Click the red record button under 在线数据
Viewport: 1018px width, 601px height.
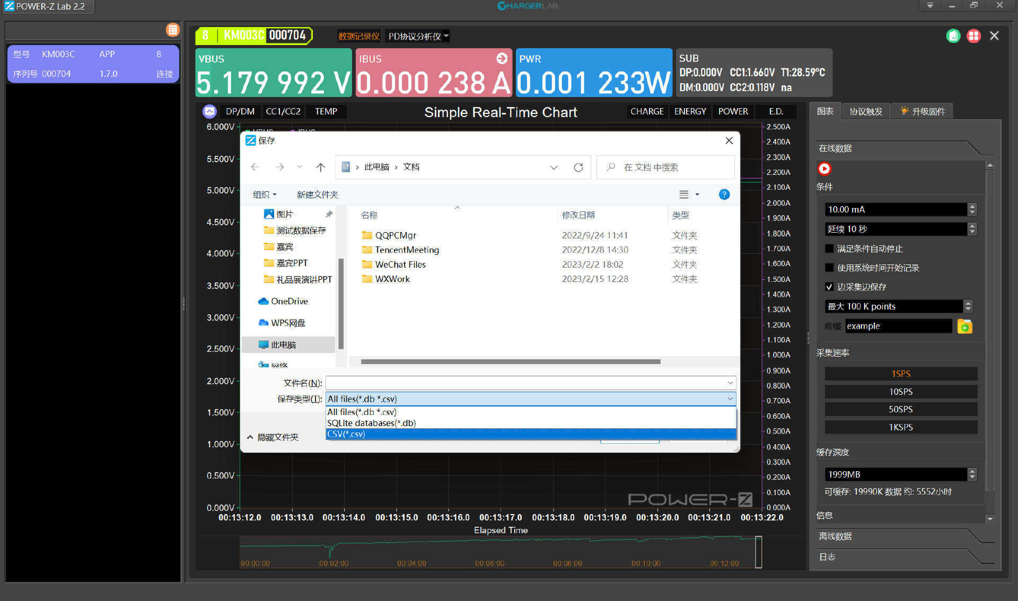824,169
